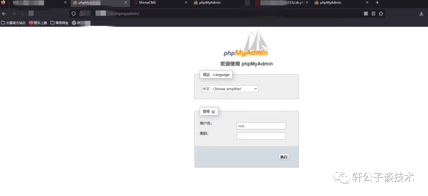This screenshot has width=428, height=196.
Task: Click the 密码: label
Action: click(x=204, y=133)
